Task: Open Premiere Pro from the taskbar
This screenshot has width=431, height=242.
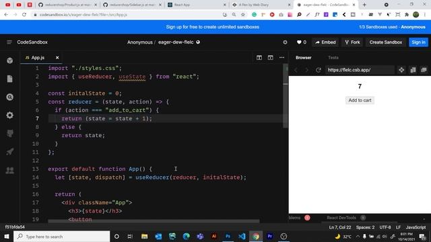Action: tap(269, 236)
